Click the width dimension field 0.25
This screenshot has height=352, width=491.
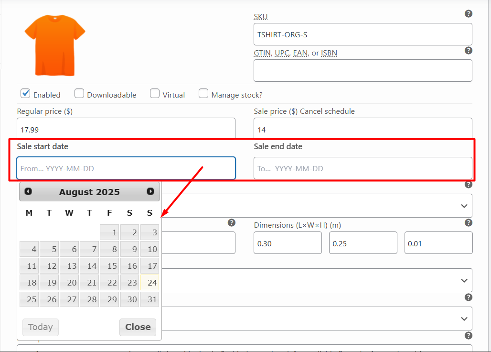pos(363,243)
